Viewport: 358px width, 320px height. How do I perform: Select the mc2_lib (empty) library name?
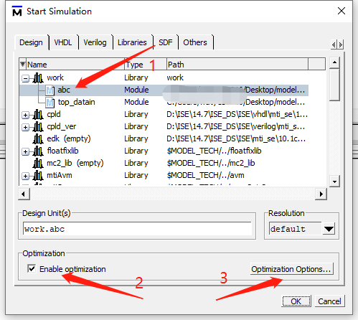75,163
